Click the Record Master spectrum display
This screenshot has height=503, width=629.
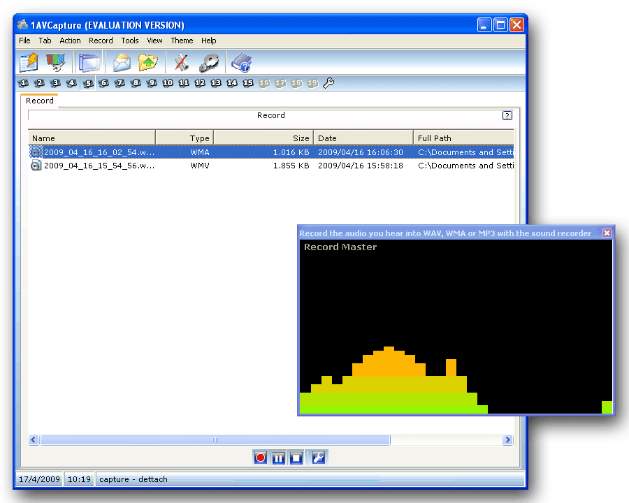(456, 326)
